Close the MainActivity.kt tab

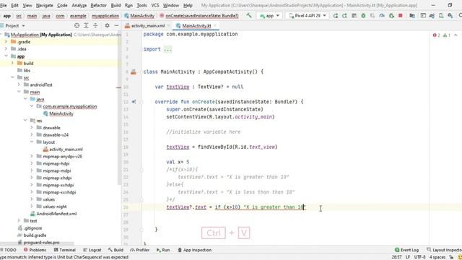215,26
